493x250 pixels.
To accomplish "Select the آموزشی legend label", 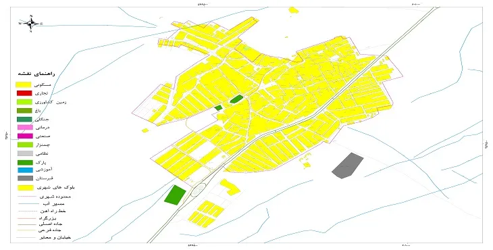I will [44, 170].
